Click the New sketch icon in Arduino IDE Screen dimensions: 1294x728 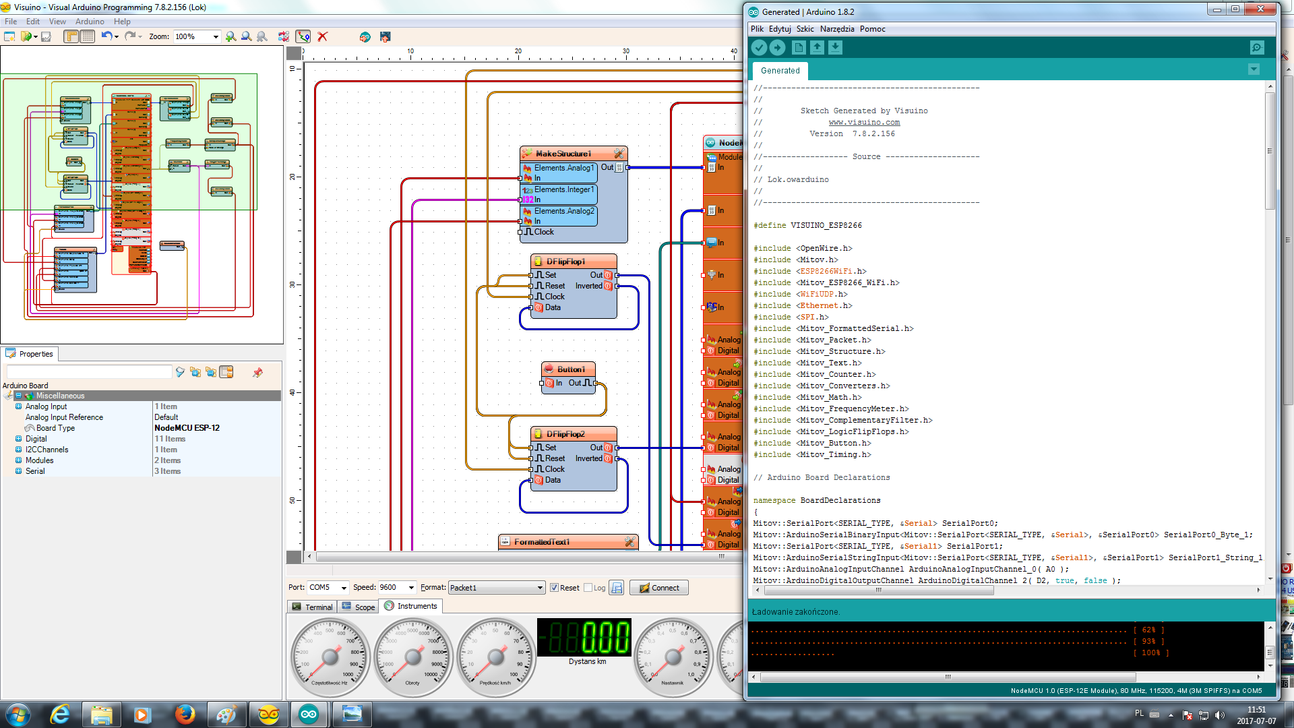pos(799,48)
